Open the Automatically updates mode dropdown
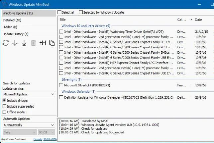Viewport: 214px width, 143px height. 29,125
